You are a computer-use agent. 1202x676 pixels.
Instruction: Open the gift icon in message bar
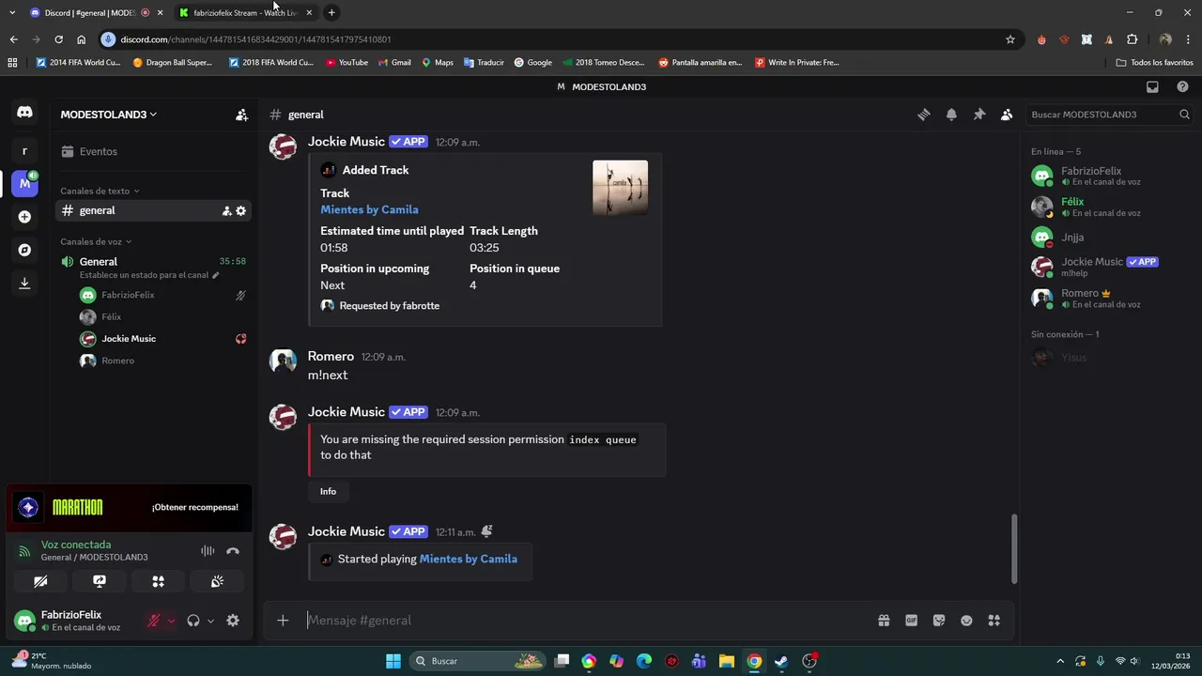click(884, 621)
